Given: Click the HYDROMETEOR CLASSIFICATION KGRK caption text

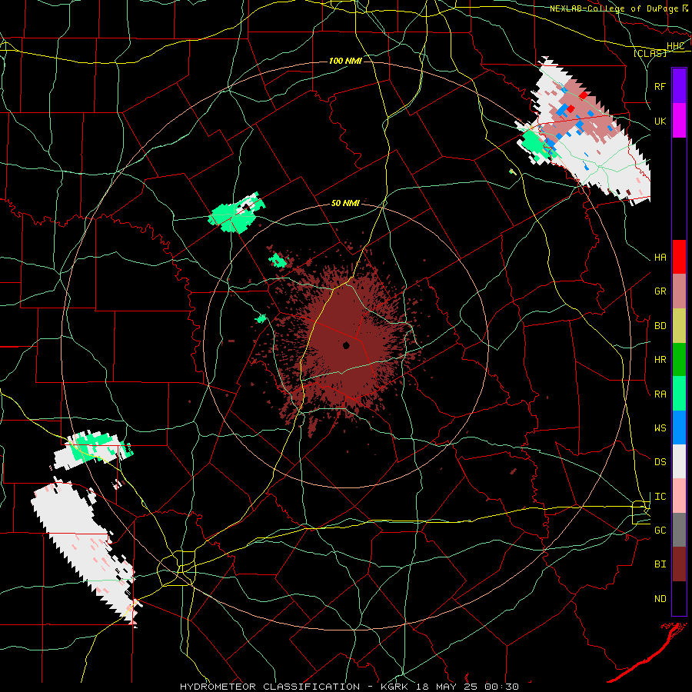Looking at the screenshot, I should 349,687.
